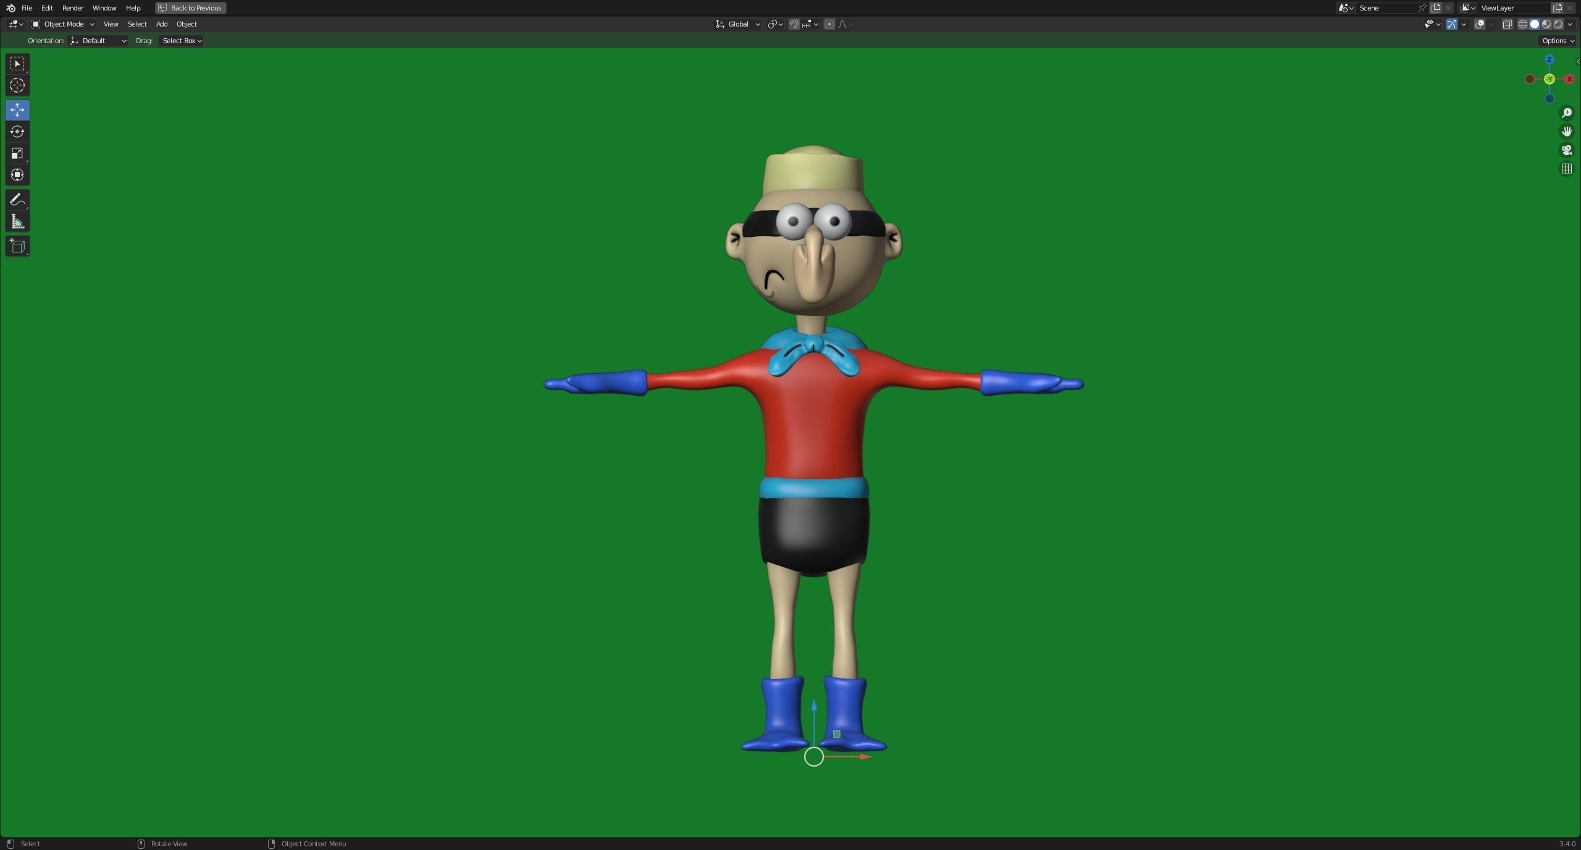1581x850 pixels.
Task: Pick the Rotate tool
Action: click(x=17, y=131)
